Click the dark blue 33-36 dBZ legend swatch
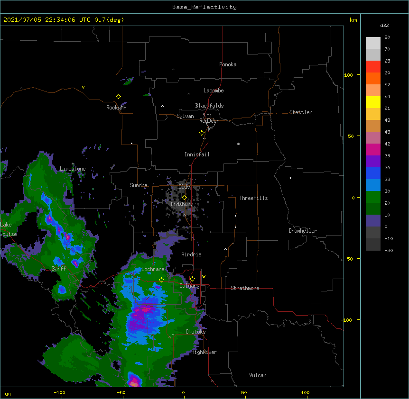 coord(373,173)
